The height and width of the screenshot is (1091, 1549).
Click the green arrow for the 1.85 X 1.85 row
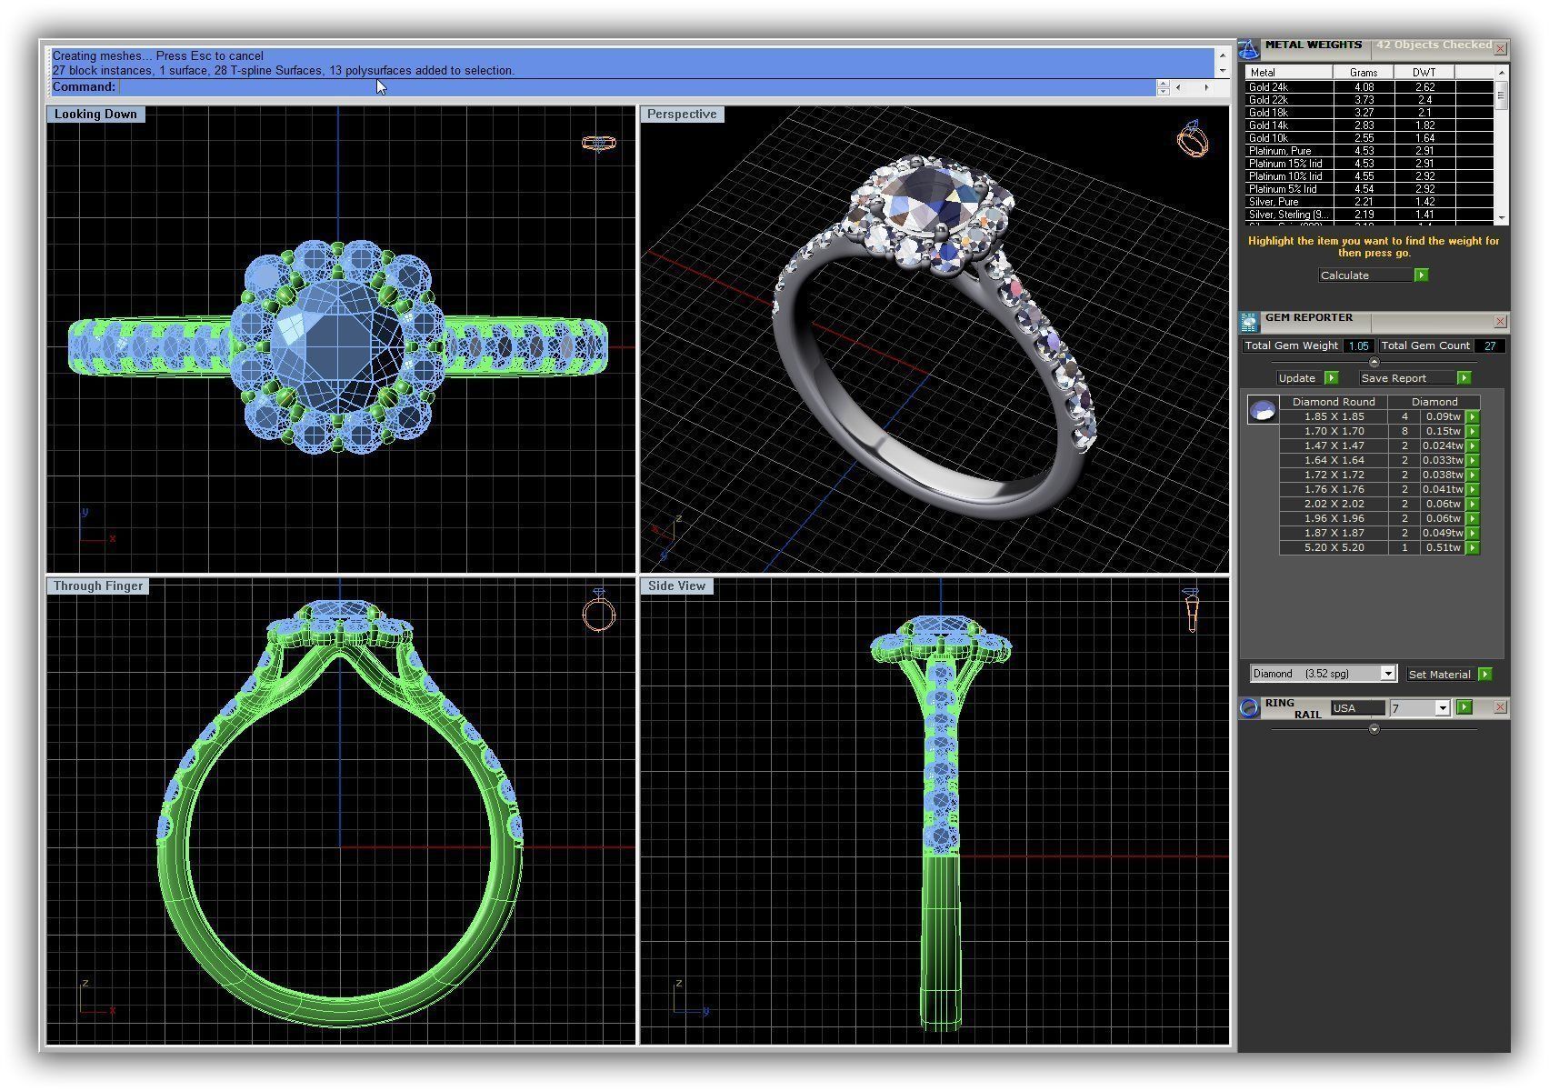click(x=1473, y=417)
